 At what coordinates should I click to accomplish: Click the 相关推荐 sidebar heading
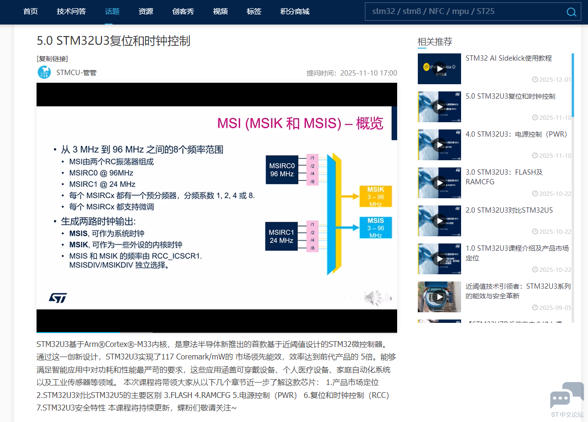435,42
